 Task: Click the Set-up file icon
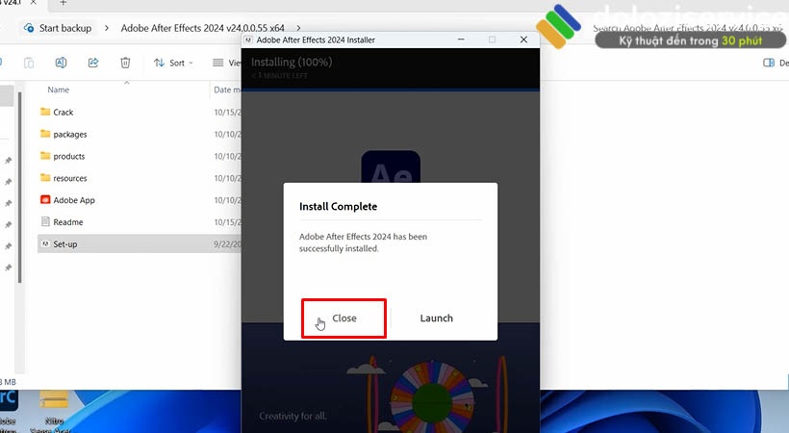coord(45,243)
